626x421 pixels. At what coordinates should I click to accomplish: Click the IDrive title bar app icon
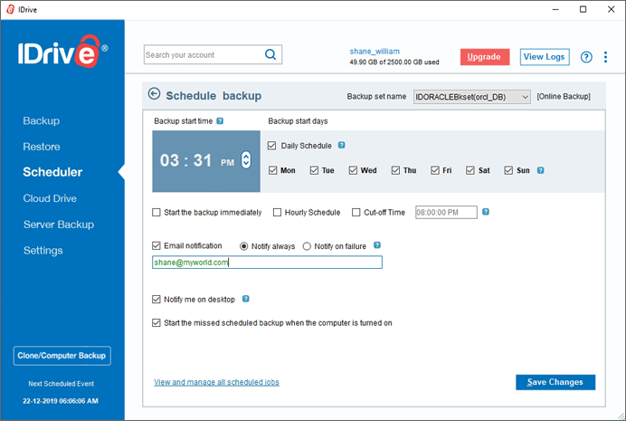[x=10, y=9]
